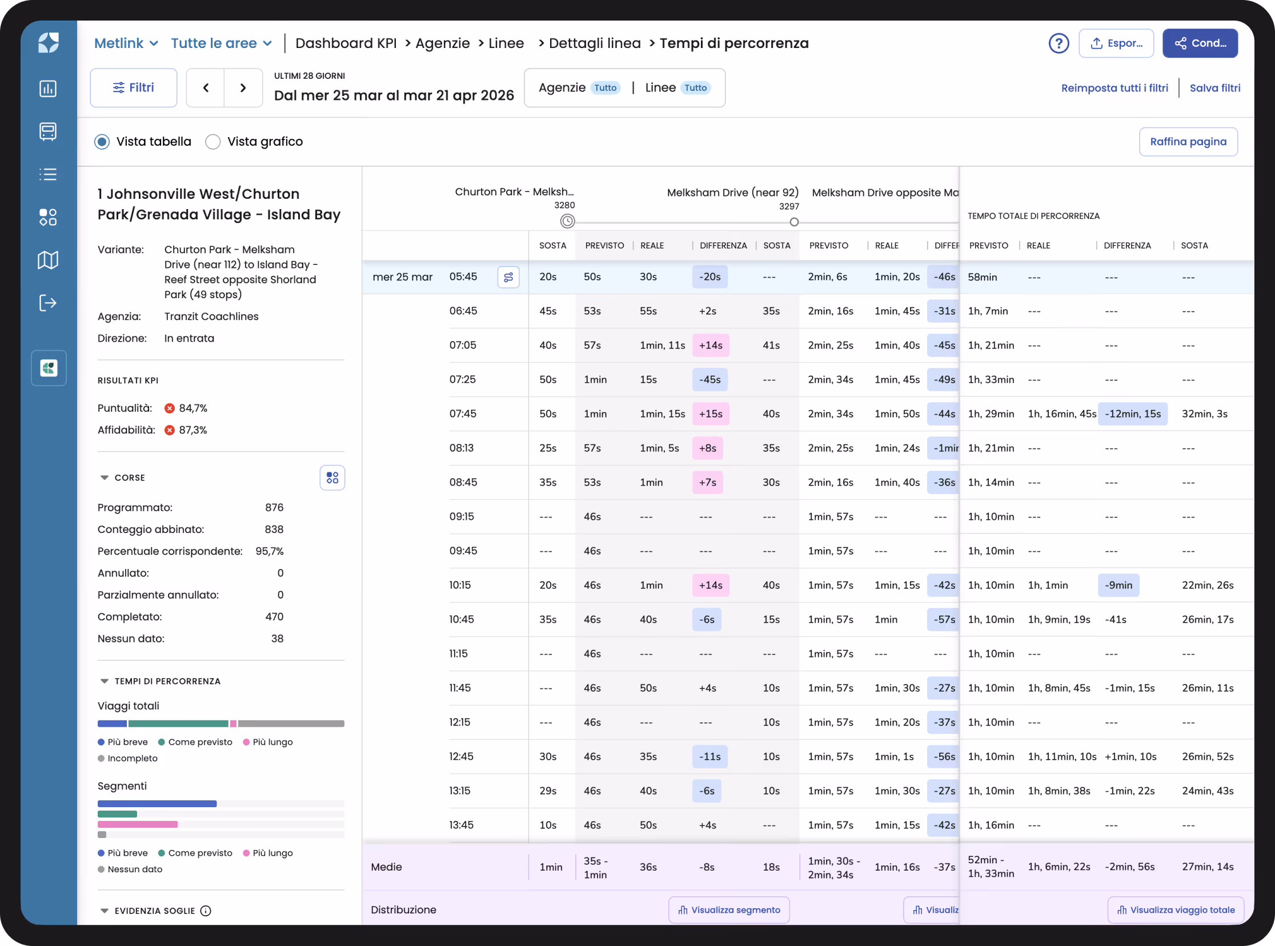Viewport: 1275px width, 946px height.
Task: Click Visualizza segmento button
Action: click(729, 909)
